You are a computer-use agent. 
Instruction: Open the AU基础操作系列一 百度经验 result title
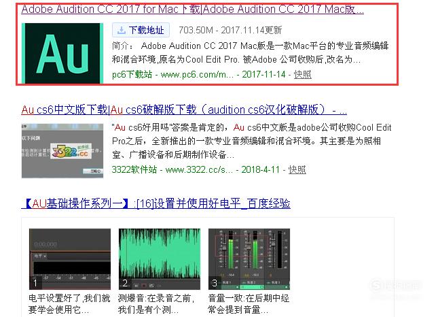156,203
